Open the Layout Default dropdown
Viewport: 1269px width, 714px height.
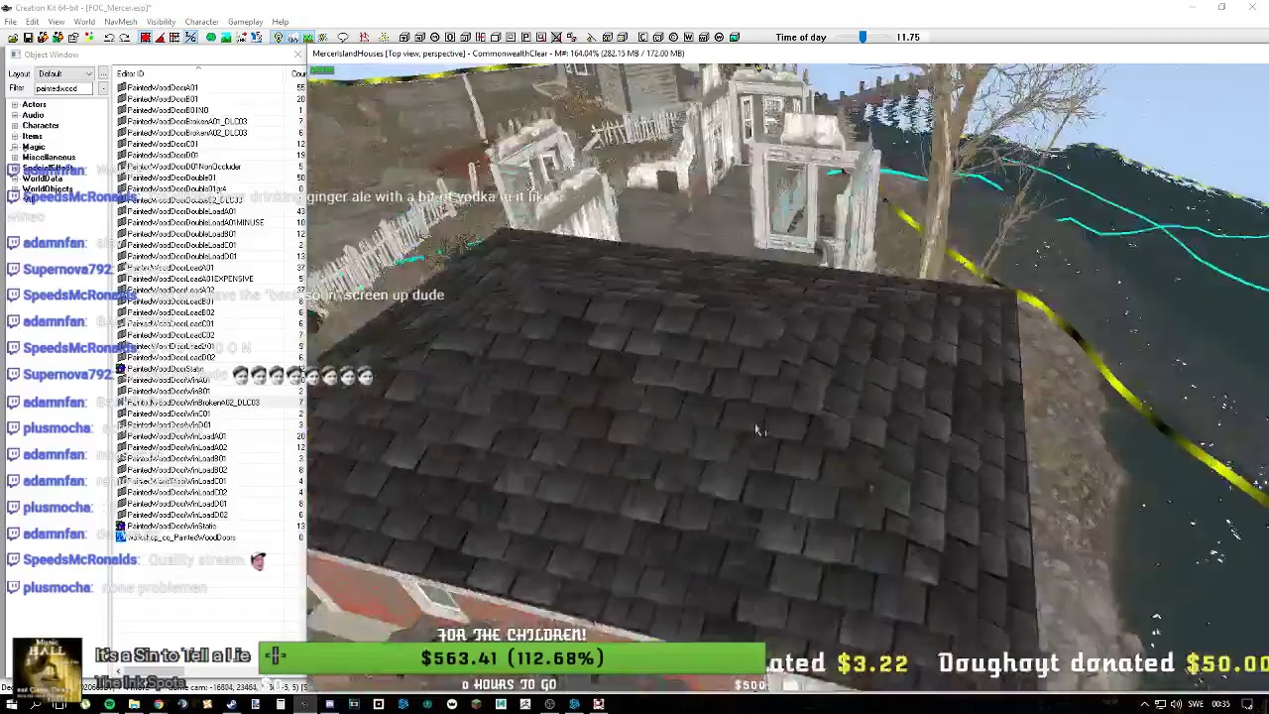point(65,73)
